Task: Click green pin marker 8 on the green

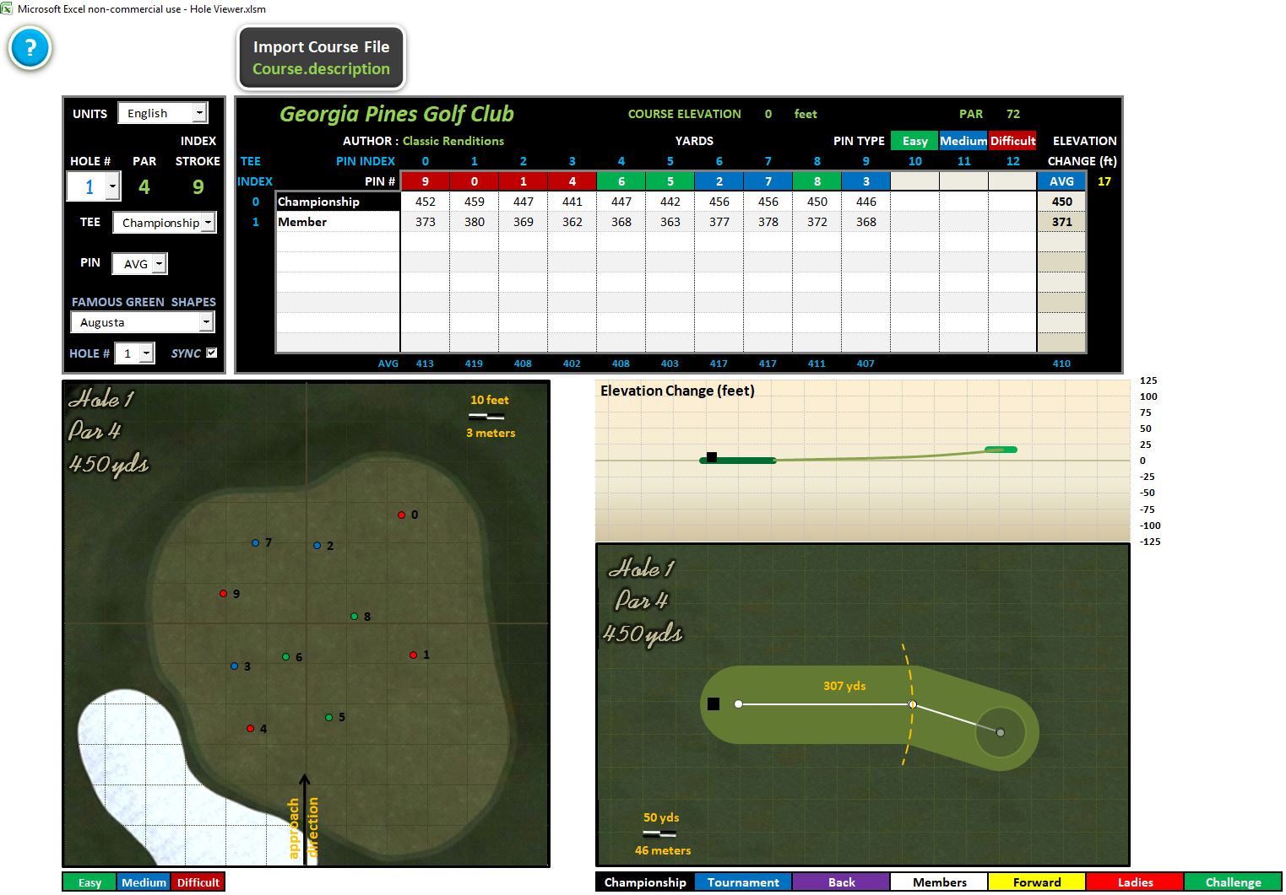Action: (355, 617)
